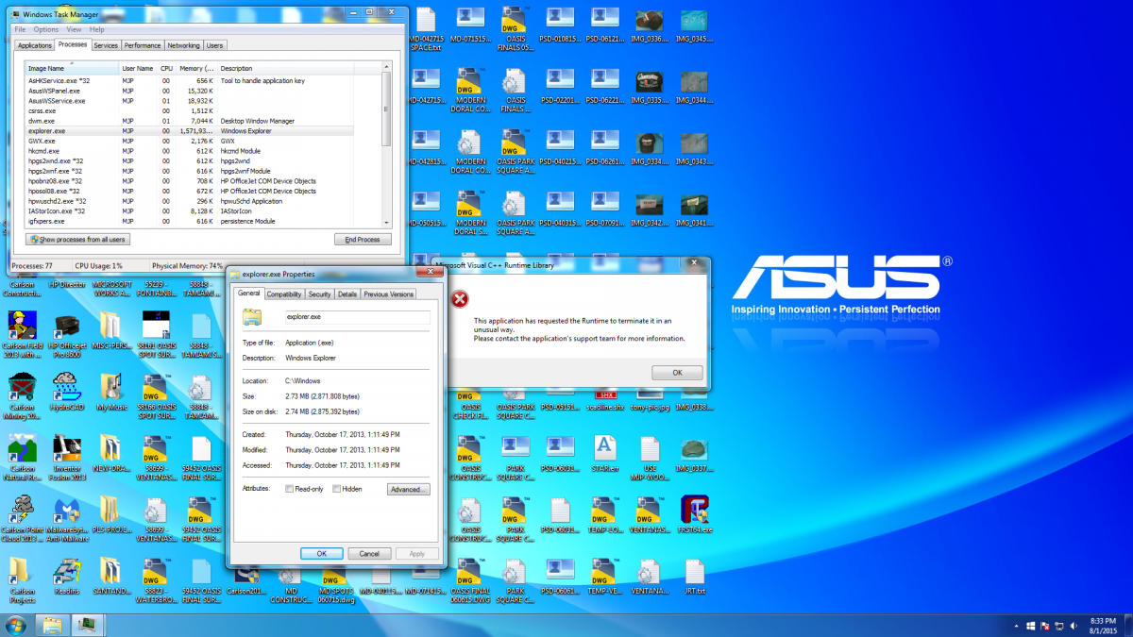Open Carlson Point Cloud 2013 shortcut
Viewport: 1133px width, 637px height.
(x=21, y=517)
